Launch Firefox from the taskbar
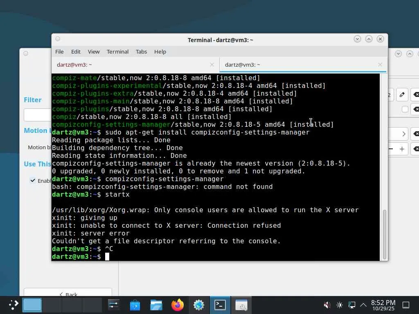 coord(178,305)
